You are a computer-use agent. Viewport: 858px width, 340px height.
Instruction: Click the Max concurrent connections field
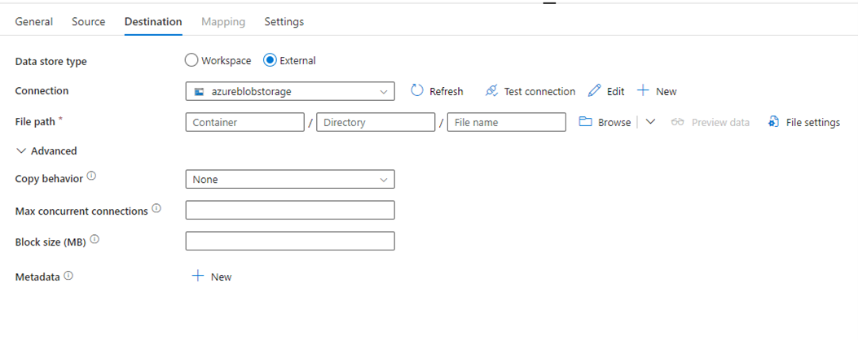coord(290,210)
